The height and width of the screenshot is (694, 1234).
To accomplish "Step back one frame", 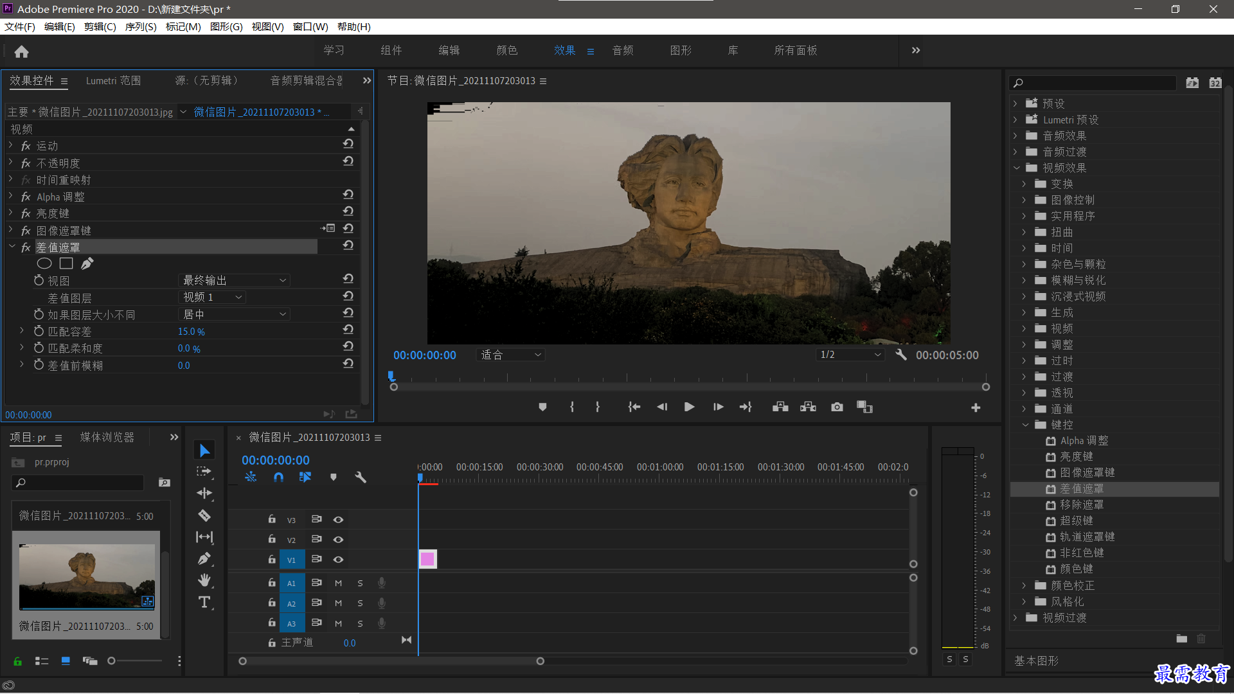I will coord(662,407).
